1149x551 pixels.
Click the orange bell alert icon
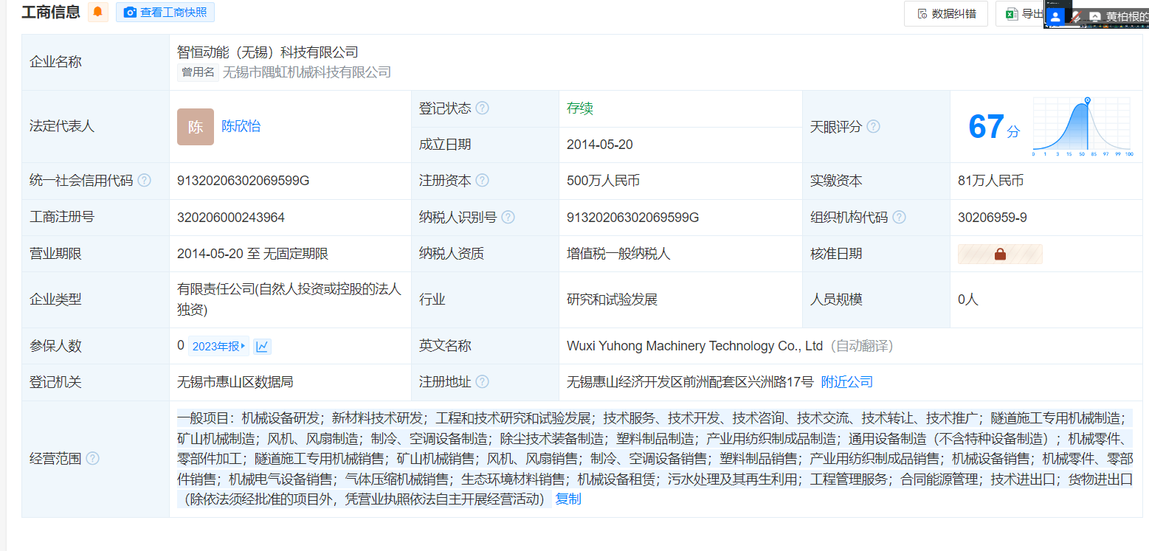coord(97,12)
